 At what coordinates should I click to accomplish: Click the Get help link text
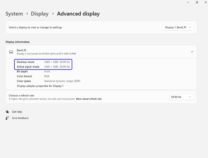click(17, 112)
